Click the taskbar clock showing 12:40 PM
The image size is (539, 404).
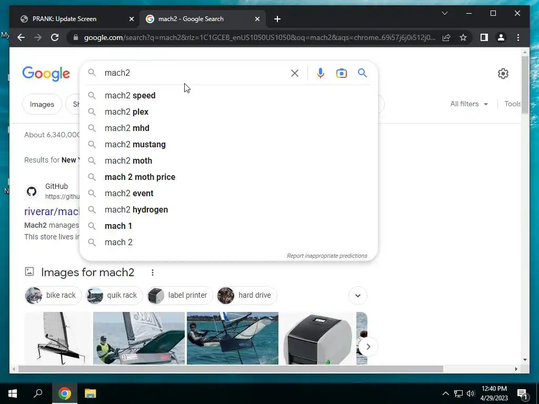pos(494,393)
